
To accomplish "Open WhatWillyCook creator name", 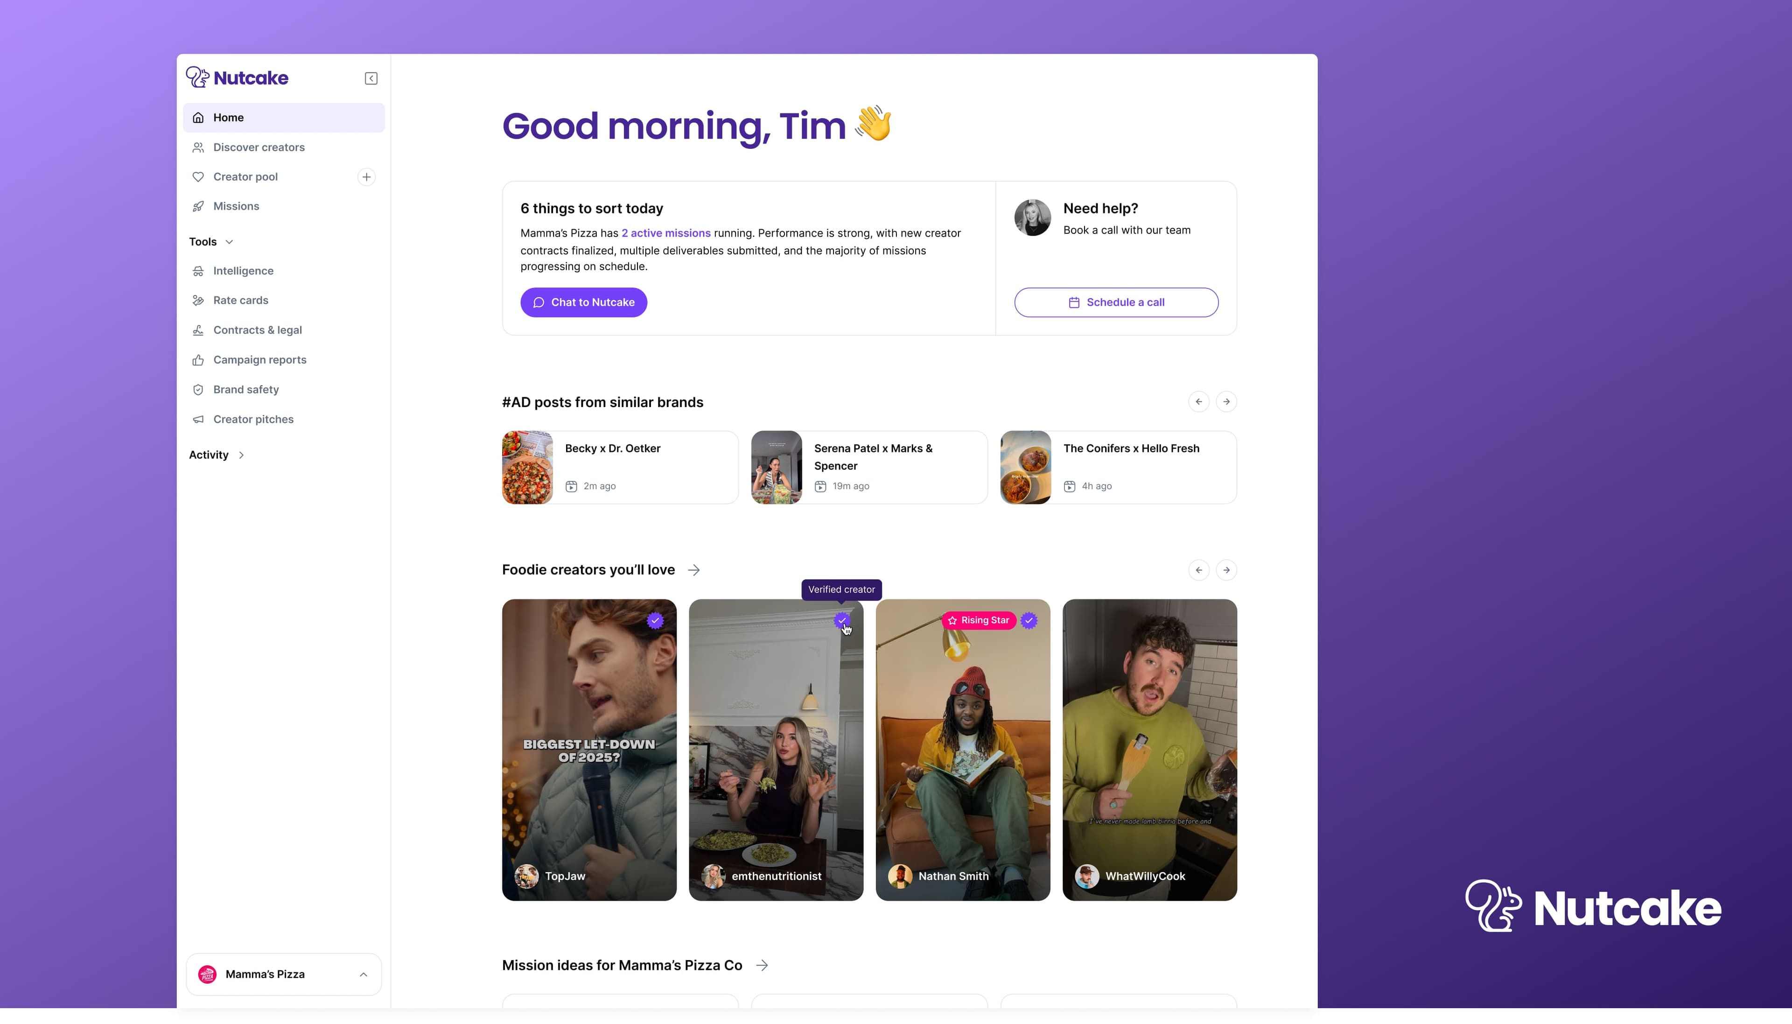I will [1145, 877].
